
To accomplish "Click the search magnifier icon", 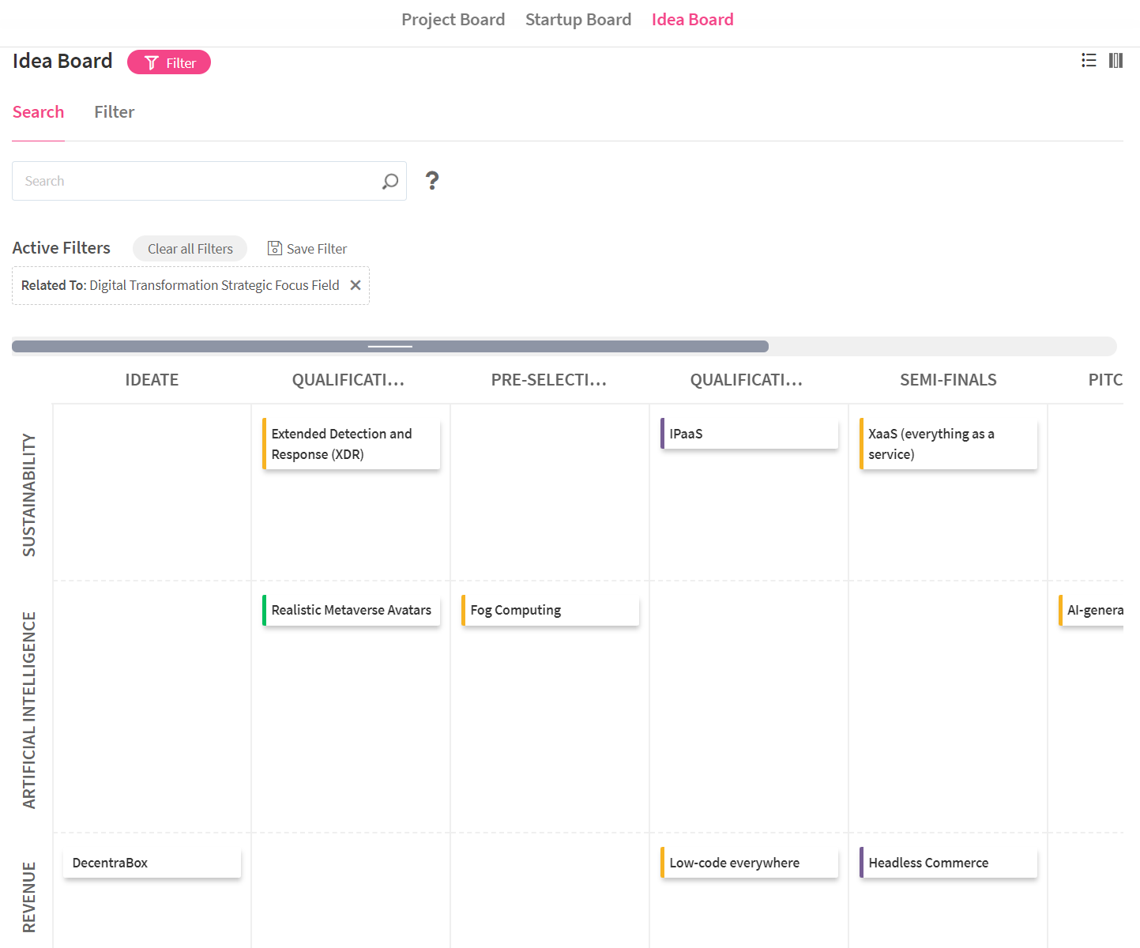I will [x=389, y=182].
